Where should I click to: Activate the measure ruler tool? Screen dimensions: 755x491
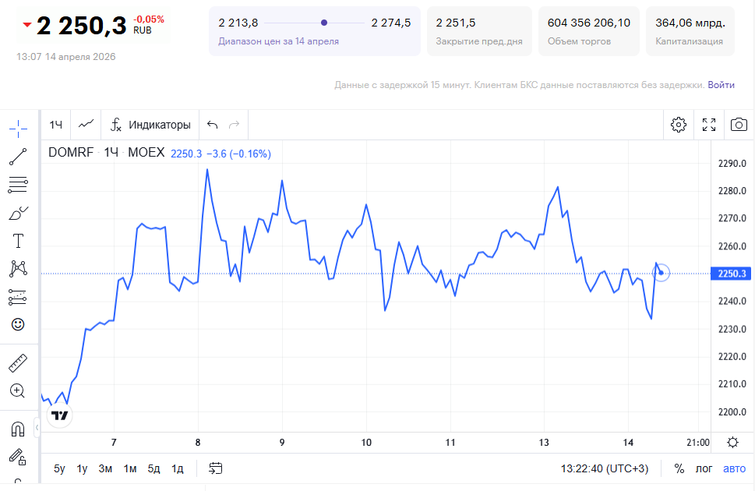[17, 362]
